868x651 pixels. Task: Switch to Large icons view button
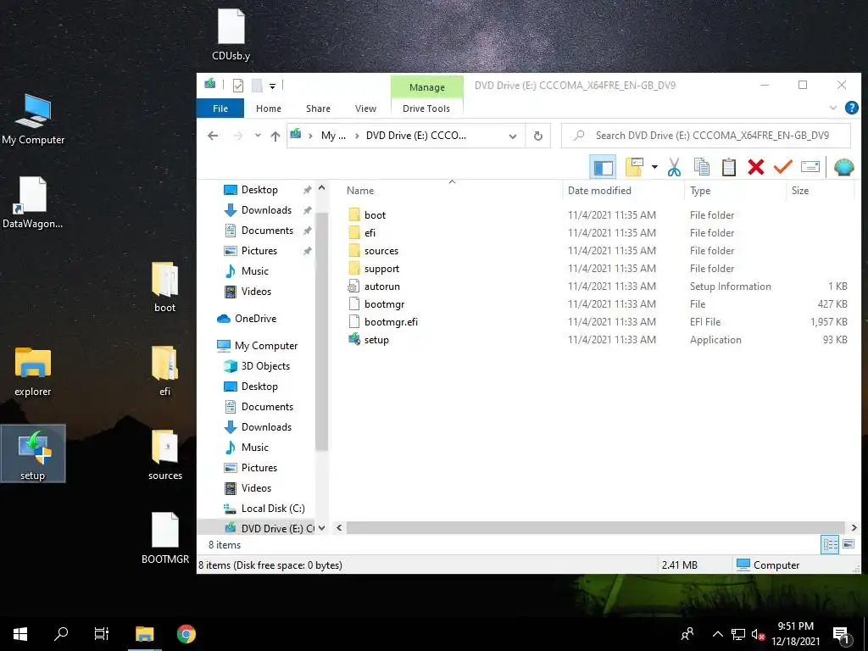(849, 544)
